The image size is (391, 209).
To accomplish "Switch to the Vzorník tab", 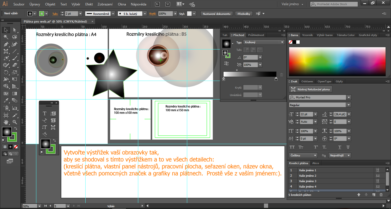I will coord(307,35).
